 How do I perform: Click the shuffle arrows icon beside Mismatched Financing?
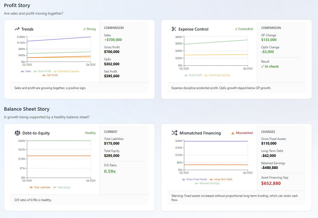pyautogui.click(x=174, y=133)
